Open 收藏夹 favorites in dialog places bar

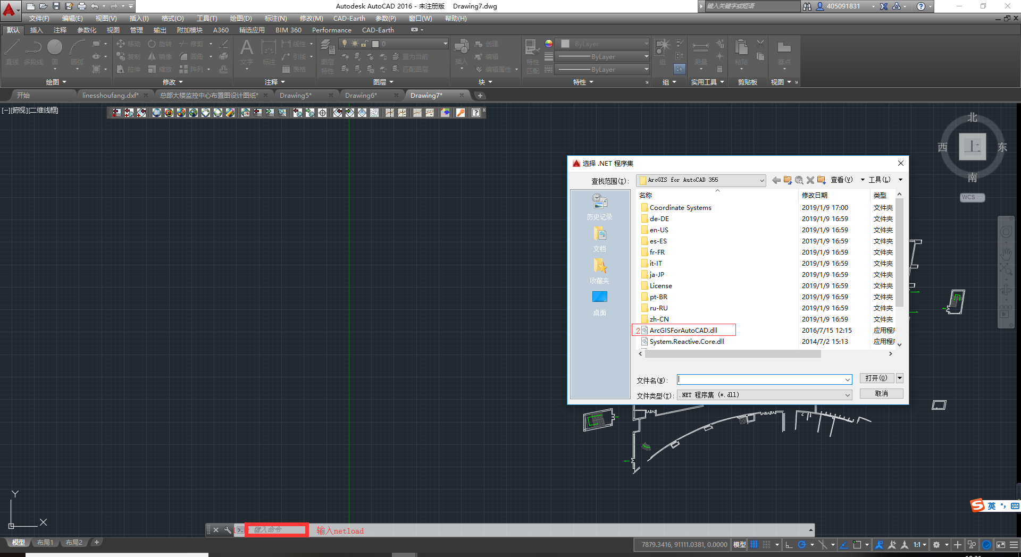point(599,271)
